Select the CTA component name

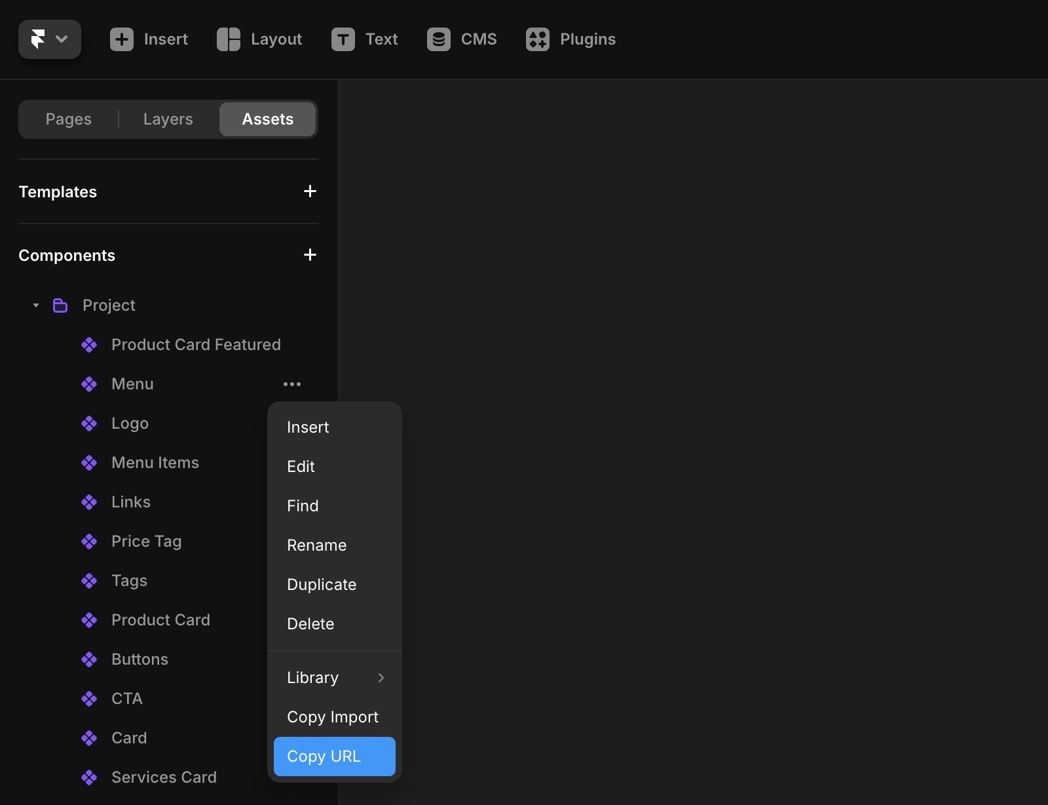pyautogui.click(x=127, y=699)
